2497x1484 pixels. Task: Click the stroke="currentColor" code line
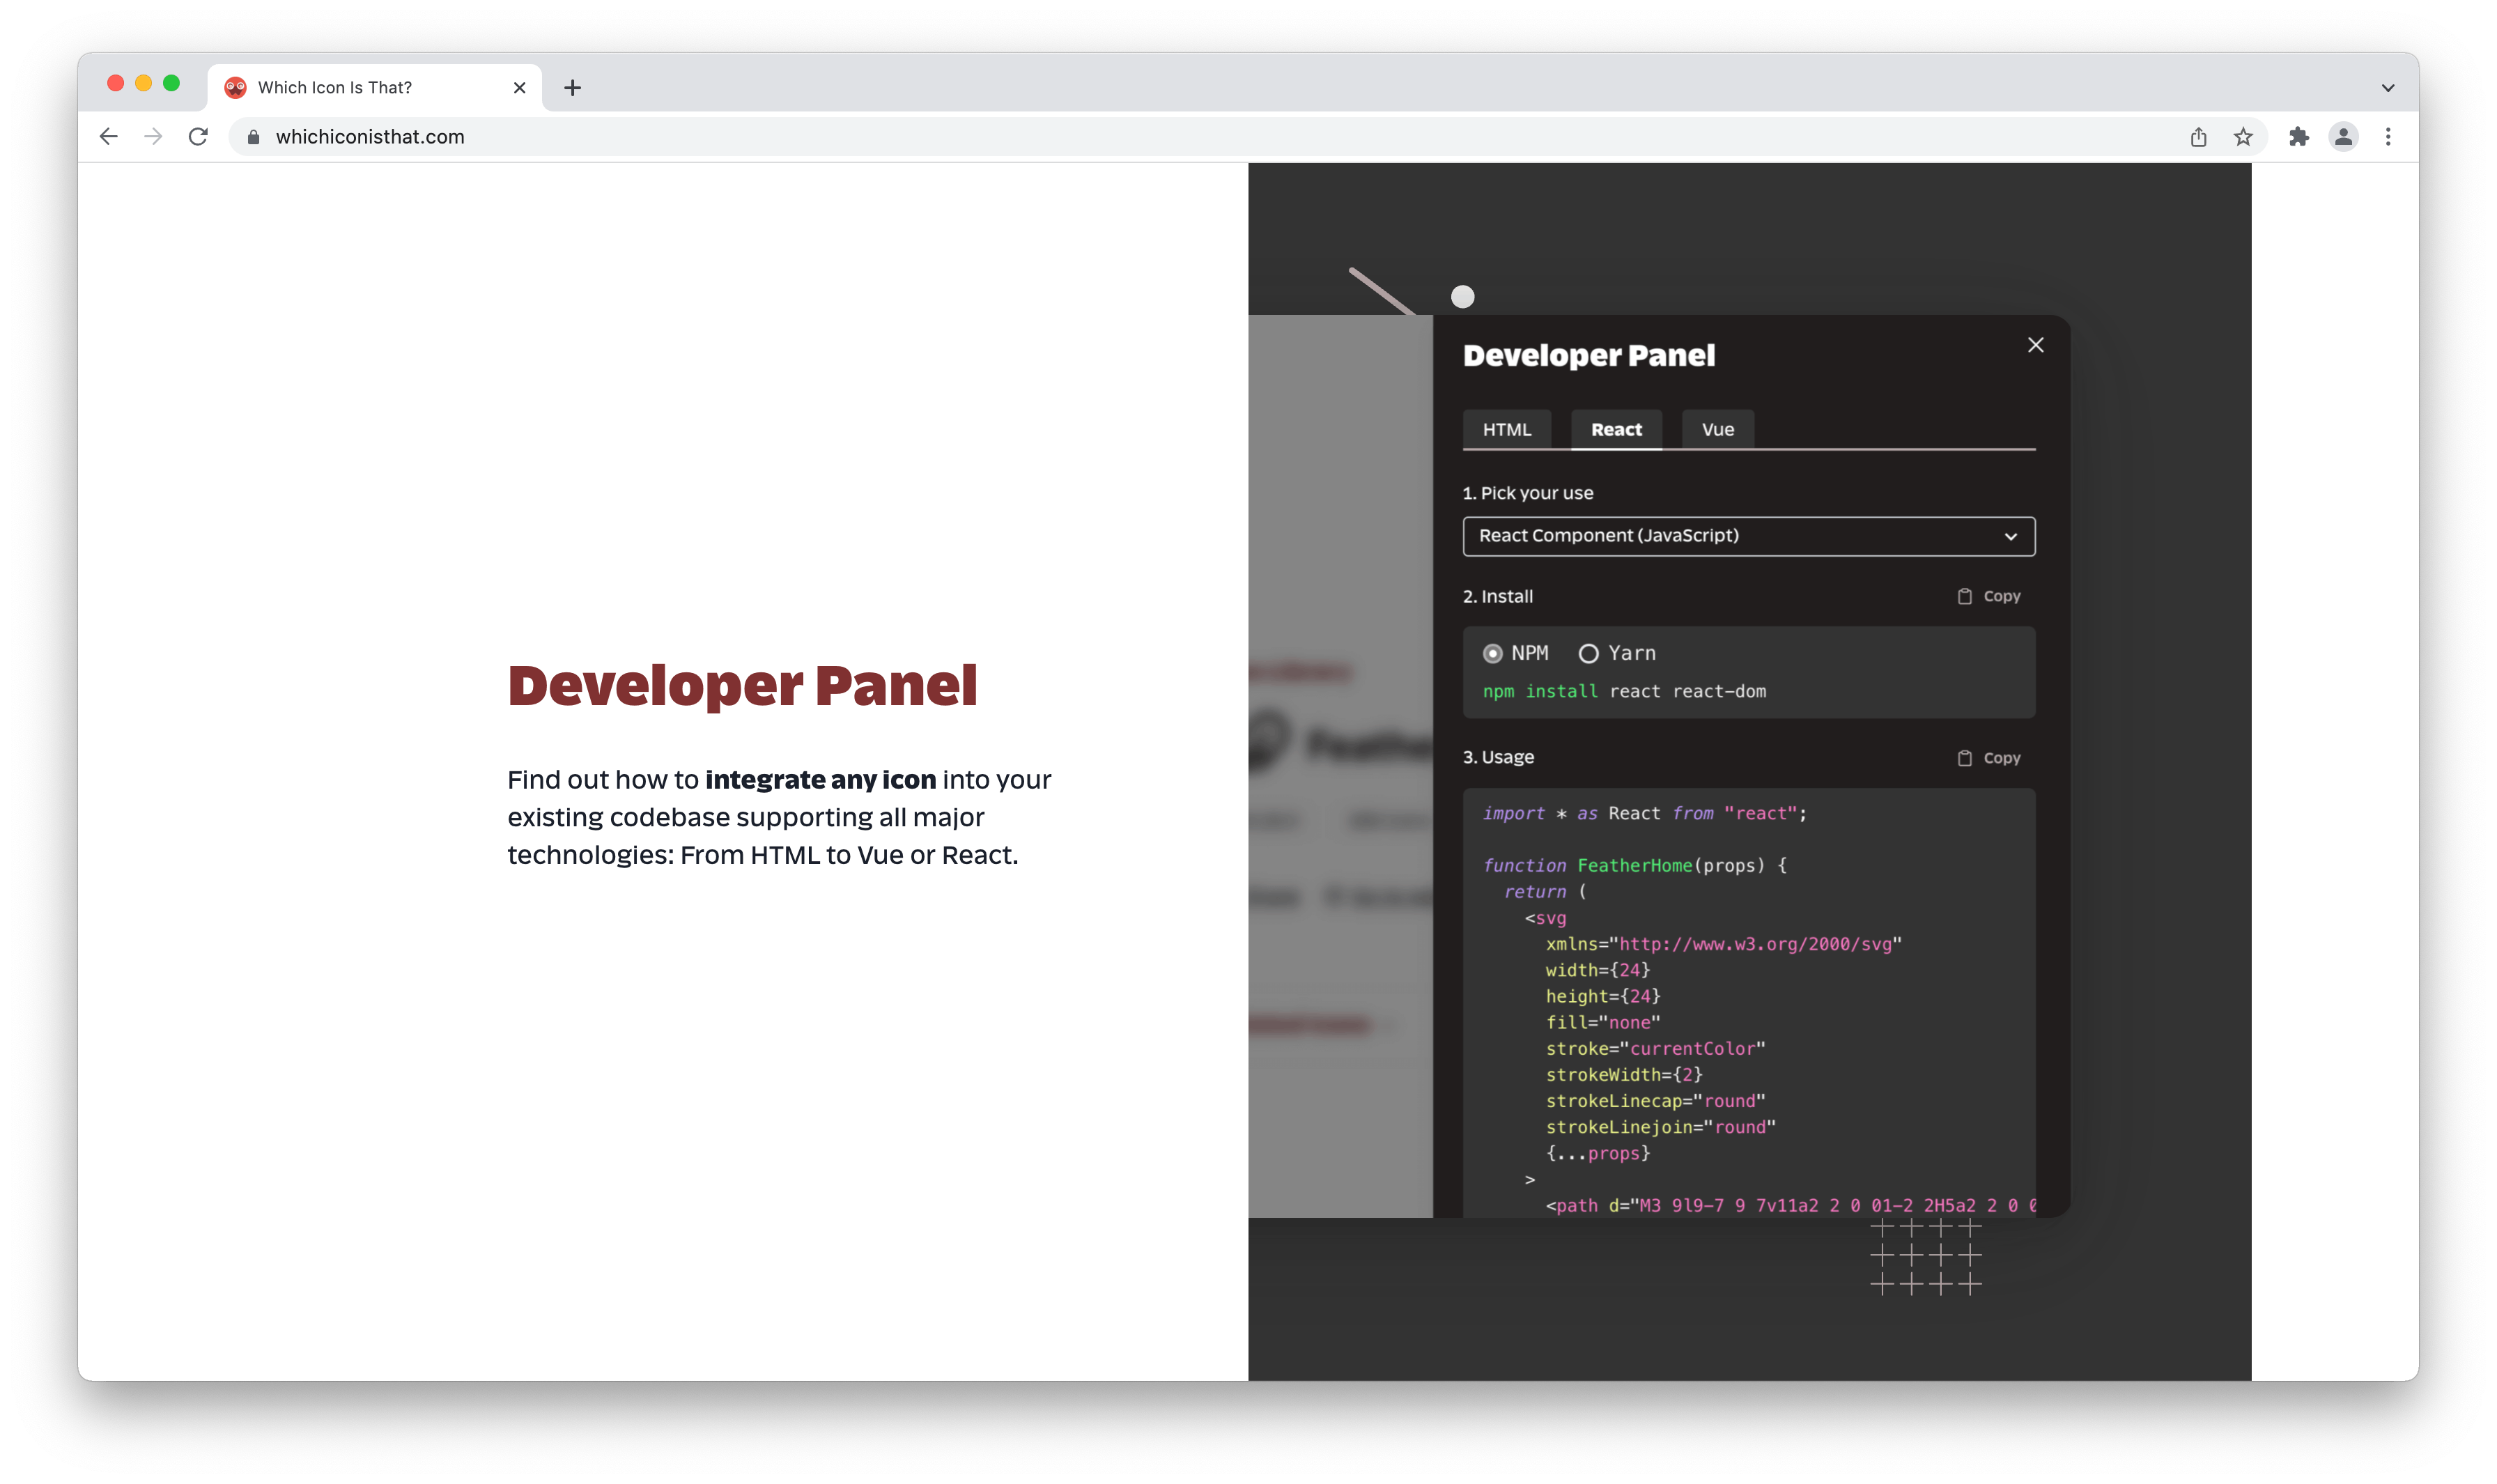pos(1655,1048)
